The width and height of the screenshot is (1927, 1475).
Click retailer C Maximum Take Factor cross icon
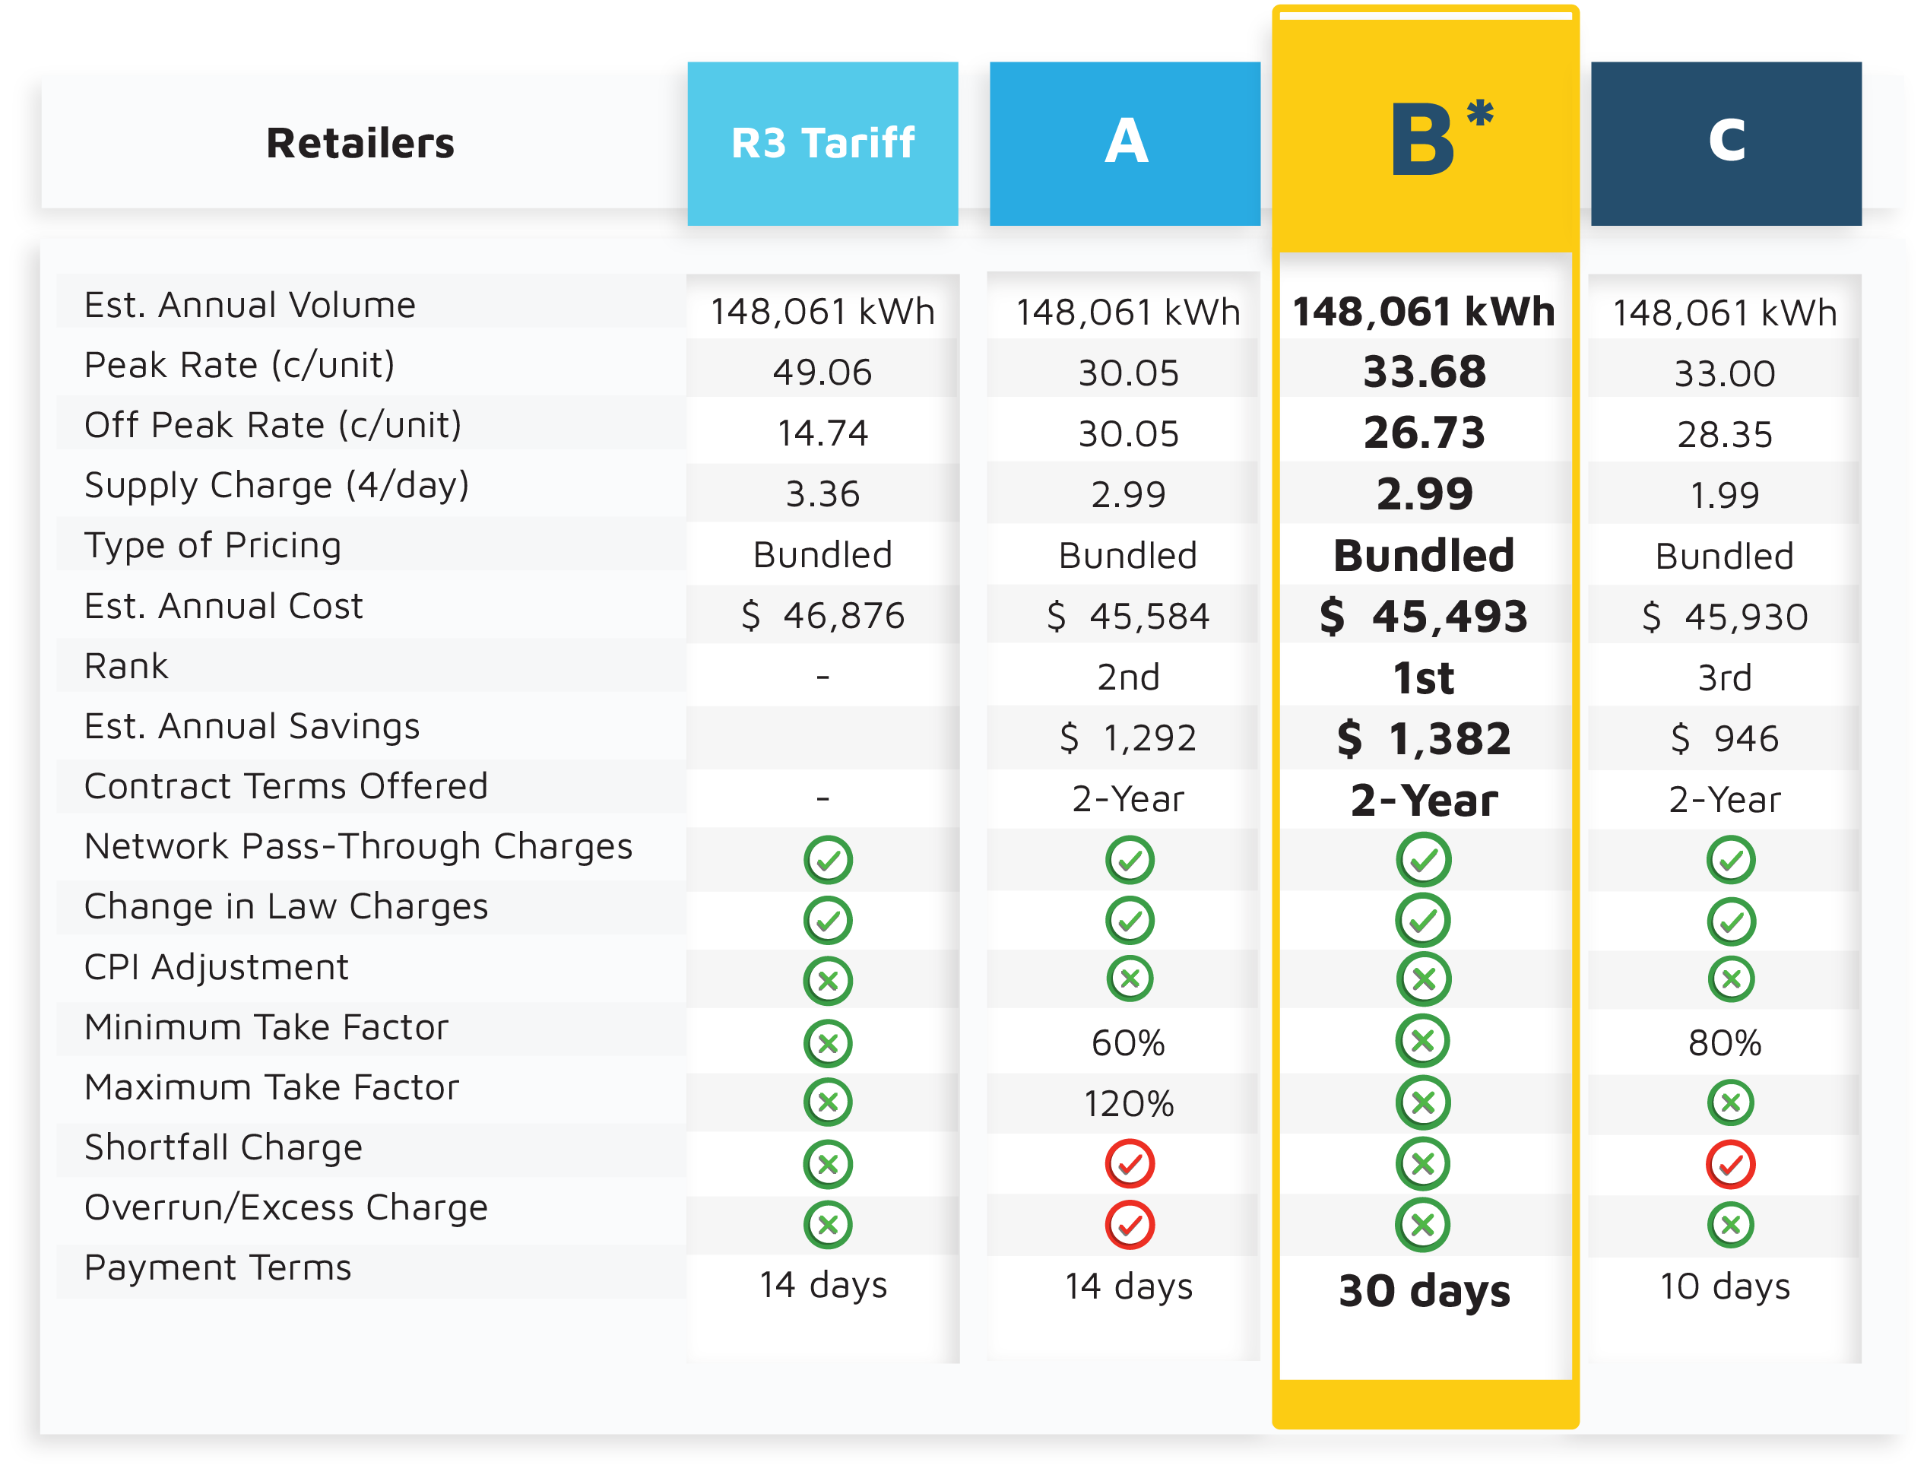(x=1731, y=1102)
